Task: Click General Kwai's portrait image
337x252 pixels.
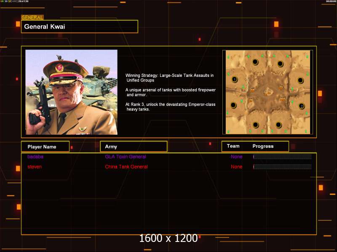Action: point(71,92)
